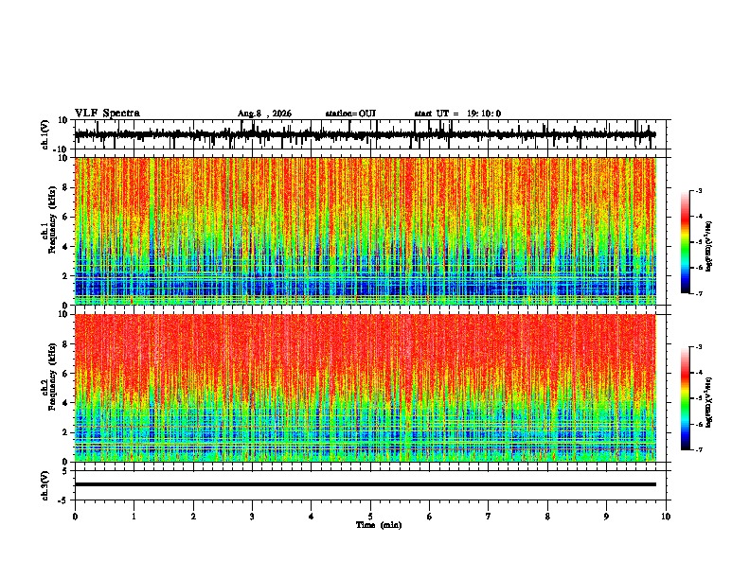Click inside the ch.1 frequency spectrogram
The image size is (750, 579).
pos(366,231)
